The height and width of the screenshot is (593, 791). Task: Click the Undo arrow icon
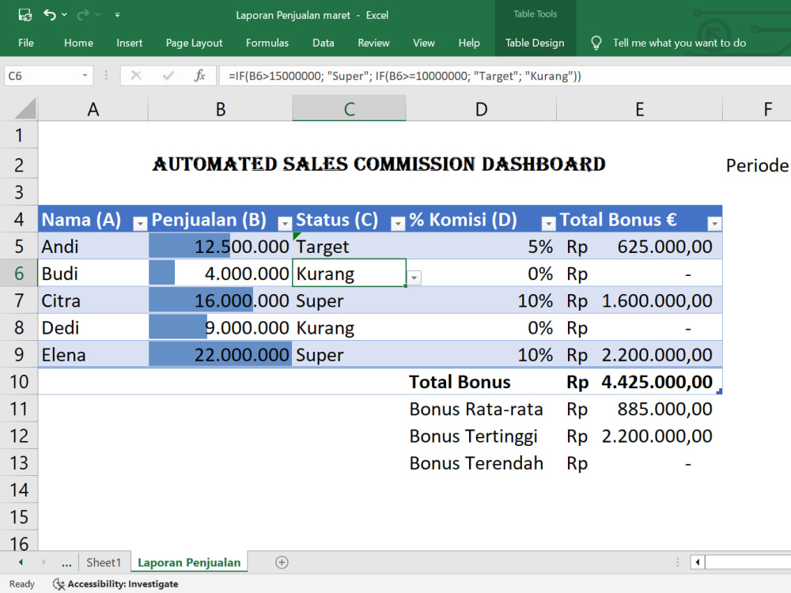pyautogui.click(x=49, y=14)
